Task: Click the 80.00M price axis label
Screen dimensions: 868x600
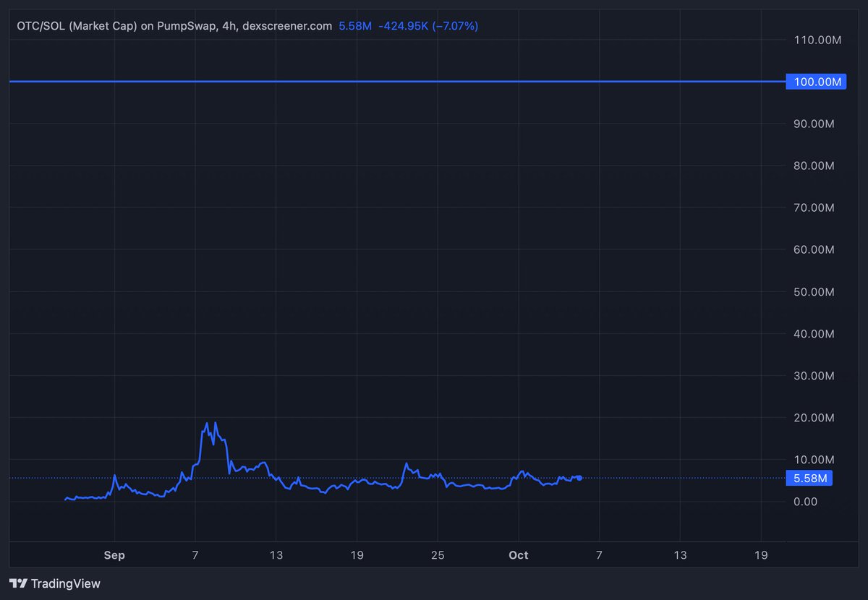Action: click(814, 166)
